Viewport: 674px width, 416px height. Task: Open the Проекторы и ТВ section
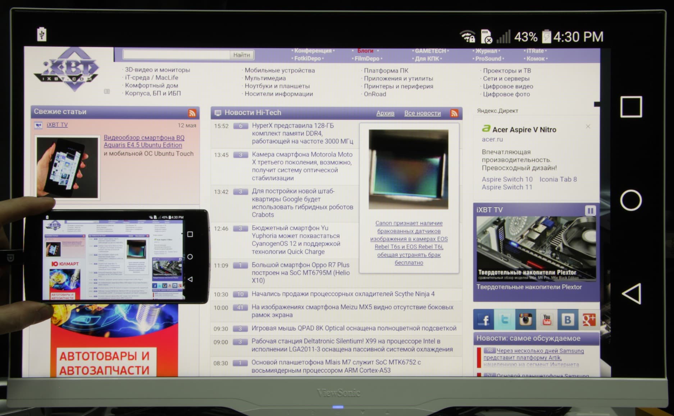[x=507, y=71]
